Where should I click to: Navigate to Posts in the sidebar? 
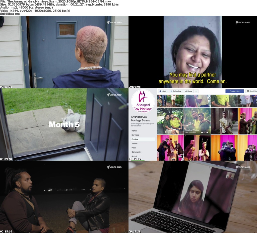(134, 148)
